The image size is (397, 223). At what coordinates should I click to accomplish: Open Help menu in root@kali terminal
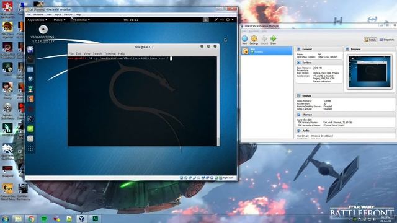[x=122, y=54]
